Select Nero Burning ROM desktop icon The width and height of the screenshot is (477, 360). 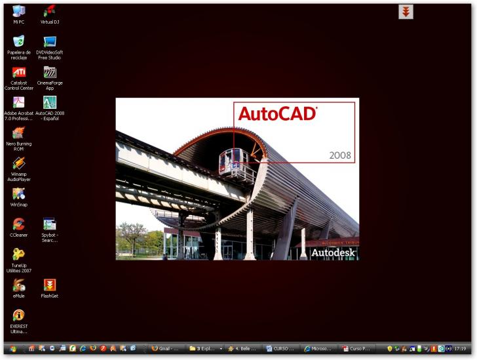coord(18,139)
